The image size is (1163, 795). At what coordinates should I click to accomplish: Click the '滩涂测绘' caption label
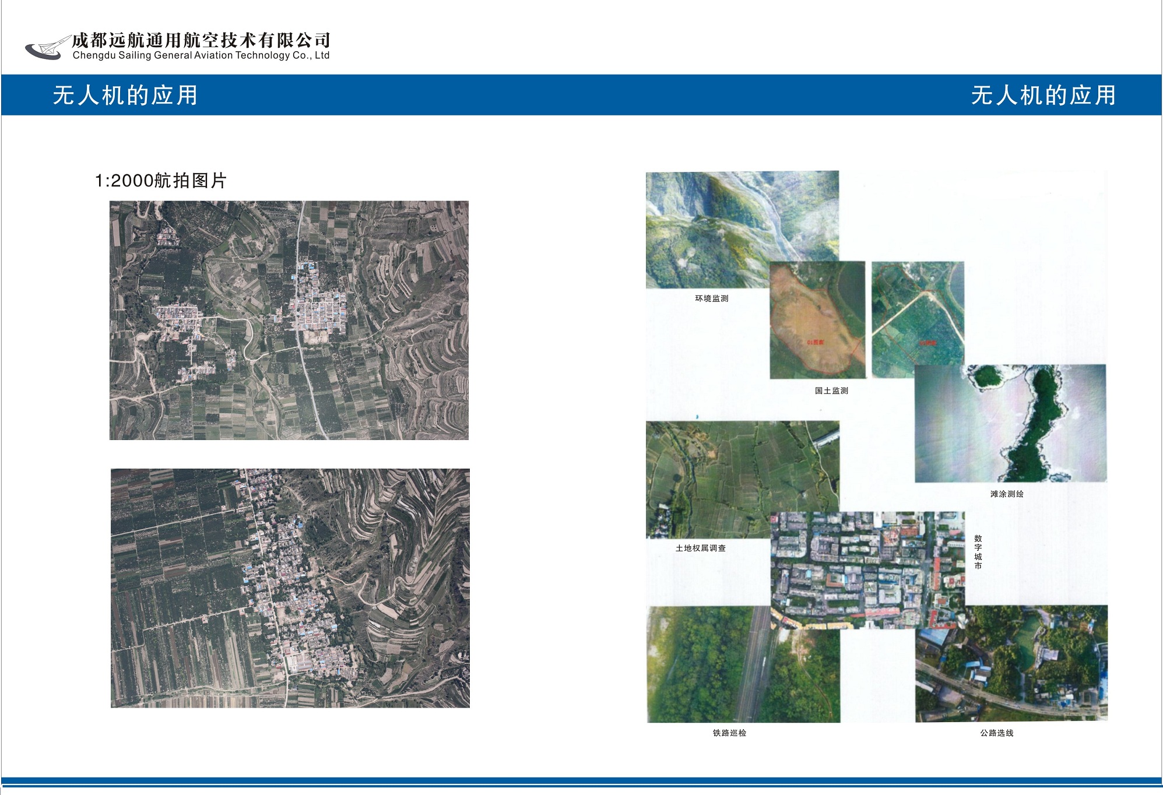click(1006, 494)
